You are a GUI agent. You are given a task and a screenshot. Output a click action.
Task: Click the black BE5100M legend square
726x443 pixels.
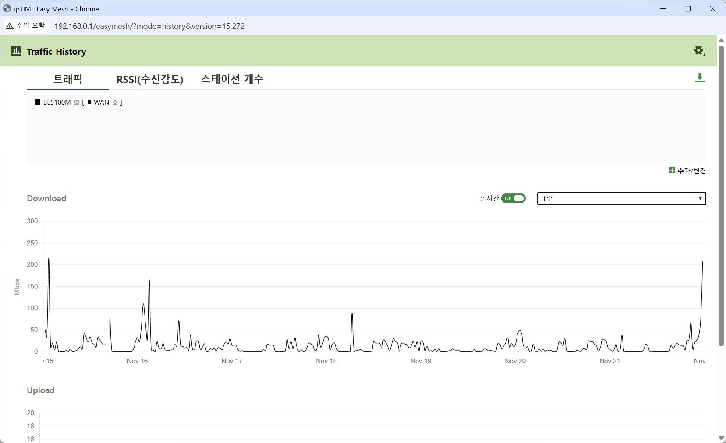(38, 102)
